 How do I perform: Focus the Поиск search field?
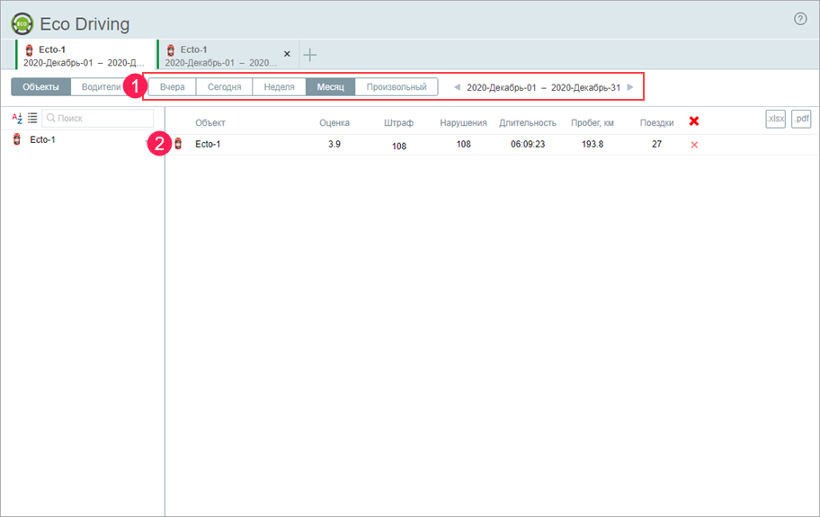pos(98,118)
